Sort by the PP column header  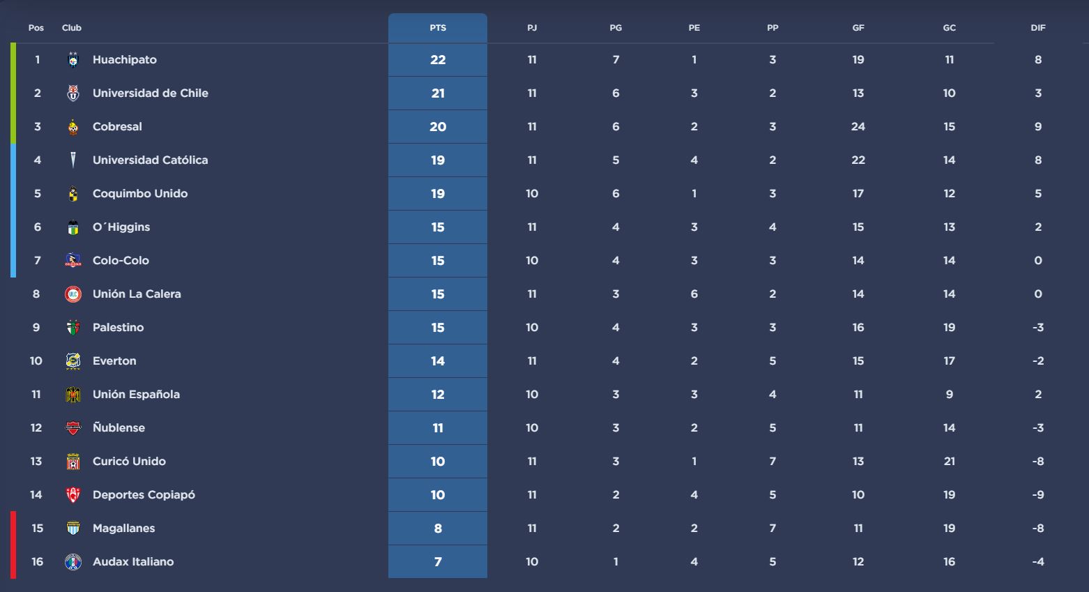coord(772,28)
